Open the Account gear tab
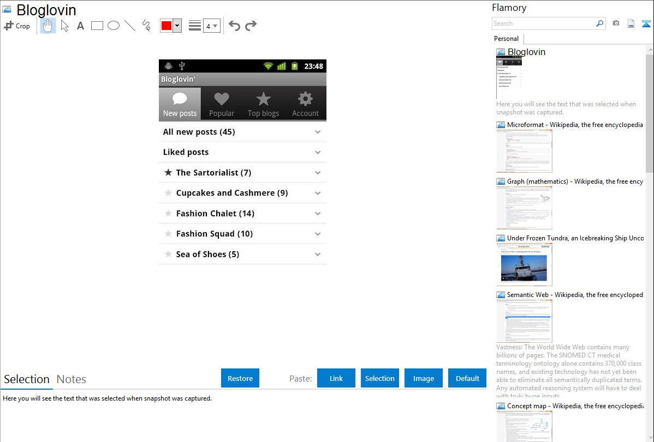The height and width of the screenshot is (442, 654). [305, 104]
